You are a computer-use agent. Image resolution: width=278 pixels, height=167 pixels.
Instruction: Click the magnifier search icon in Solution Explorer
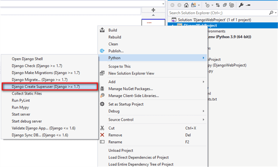pyautogui.click(x=271, y=13)
